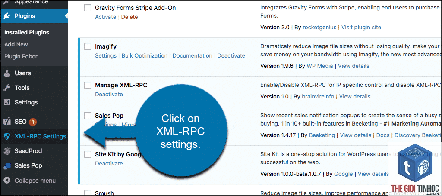442x196 pixels.
Task: Open Beeketing author link
Action: click(x=322, y=135)
